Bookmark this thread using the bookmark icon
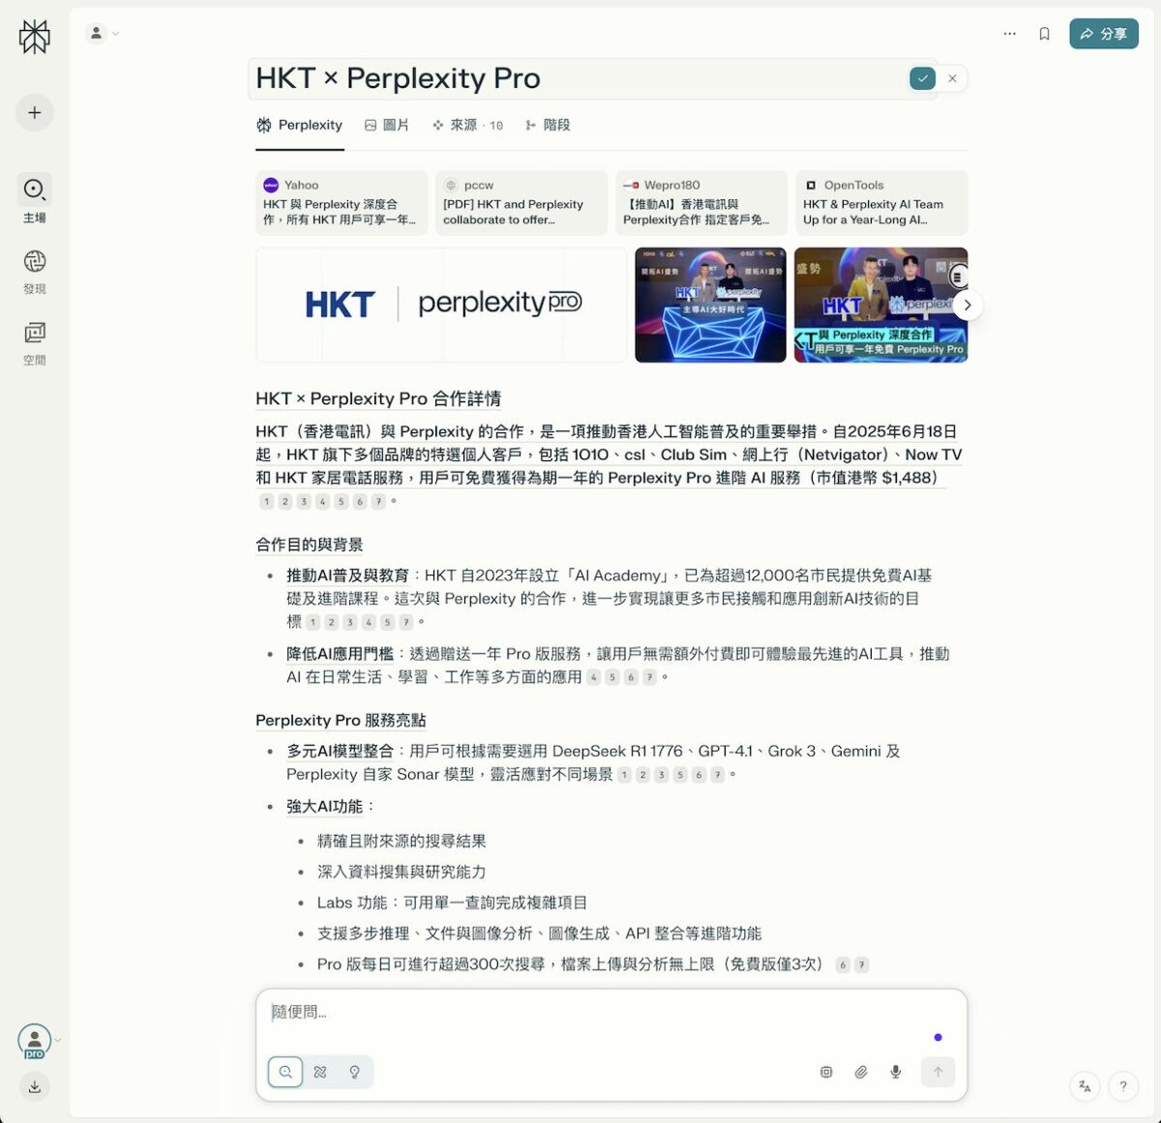The height and width of the screenshot is (1123, 1161). [1044, 33]
